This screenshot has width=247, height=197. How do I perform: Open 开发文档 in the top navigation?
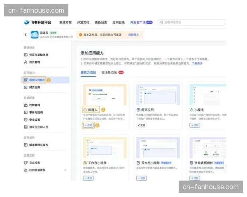[83, 23]
